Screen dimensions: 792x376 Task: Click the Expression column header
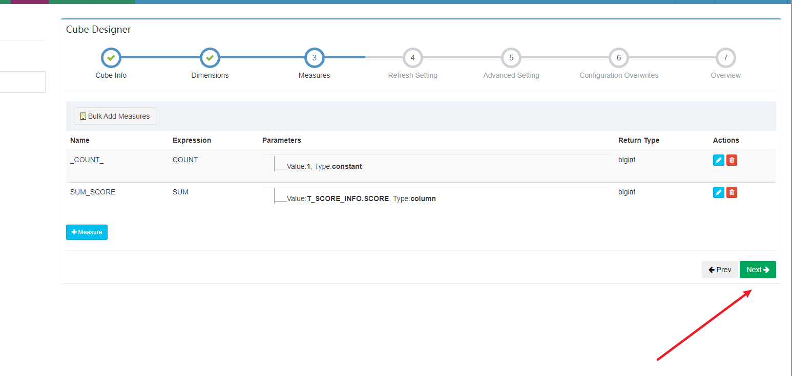[x=192, y=140]
